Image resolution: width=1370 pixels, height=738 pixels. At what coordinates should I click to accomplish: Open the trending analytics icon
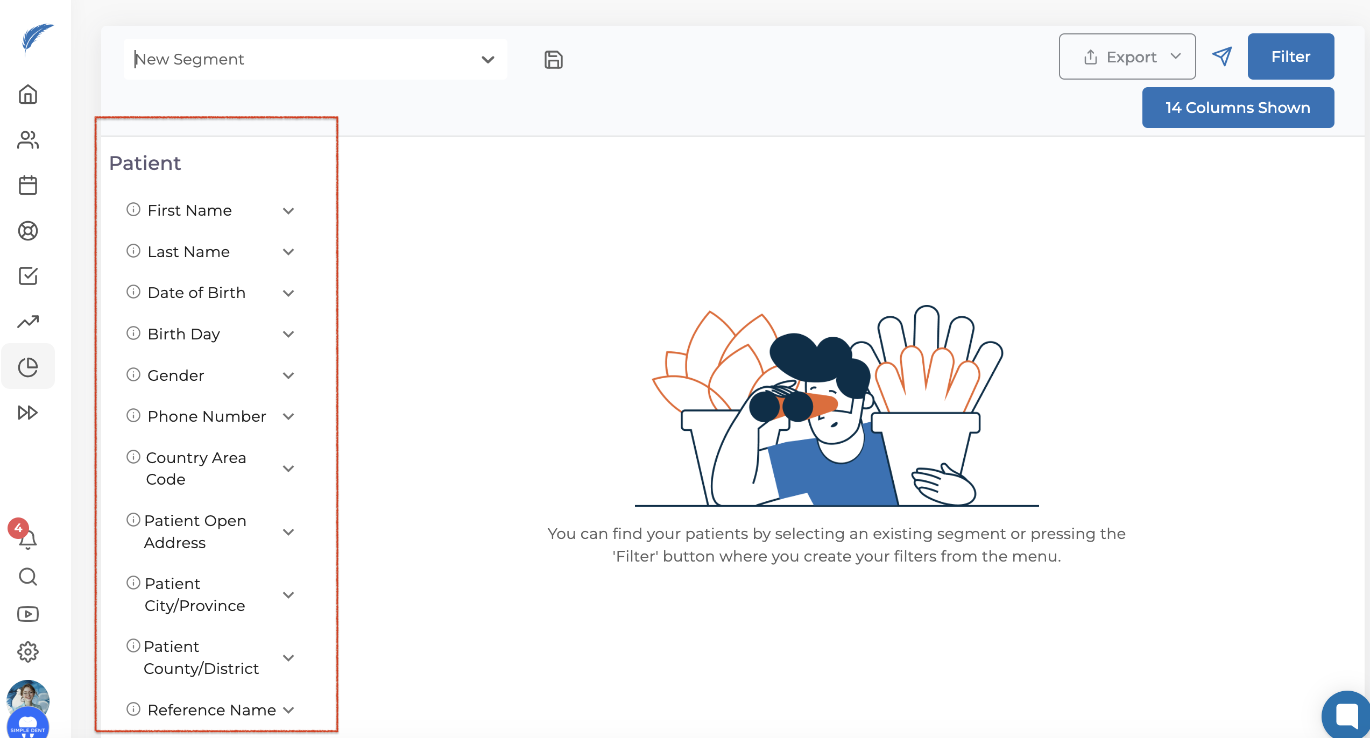(28, 322)
